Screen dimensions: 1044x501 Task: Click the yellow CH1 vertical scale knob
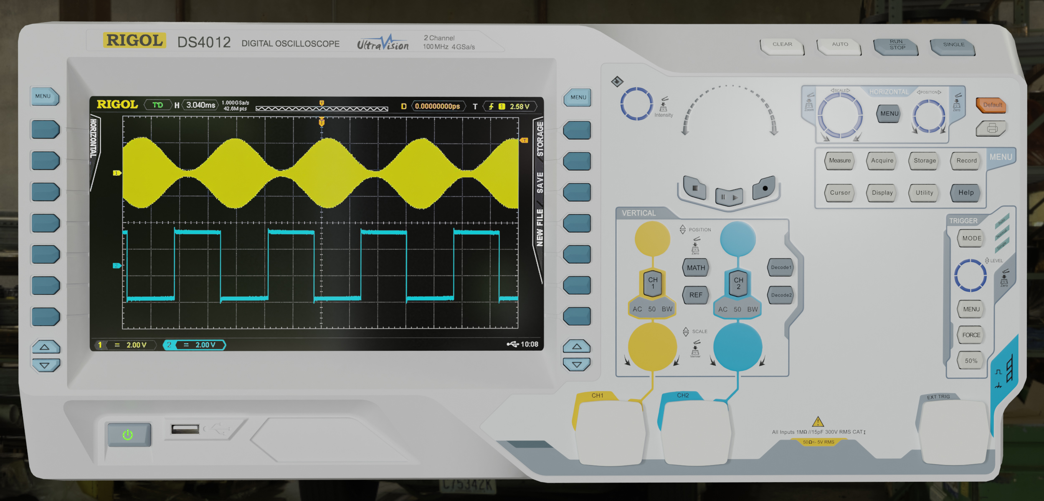[652, 347]
